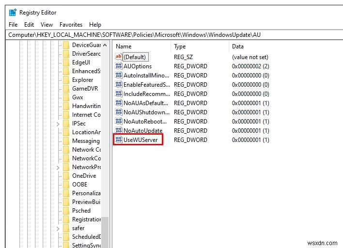Click the Gwx folder icon
Image resolution: width=343 pixels, height=248 pixels.
66,97
